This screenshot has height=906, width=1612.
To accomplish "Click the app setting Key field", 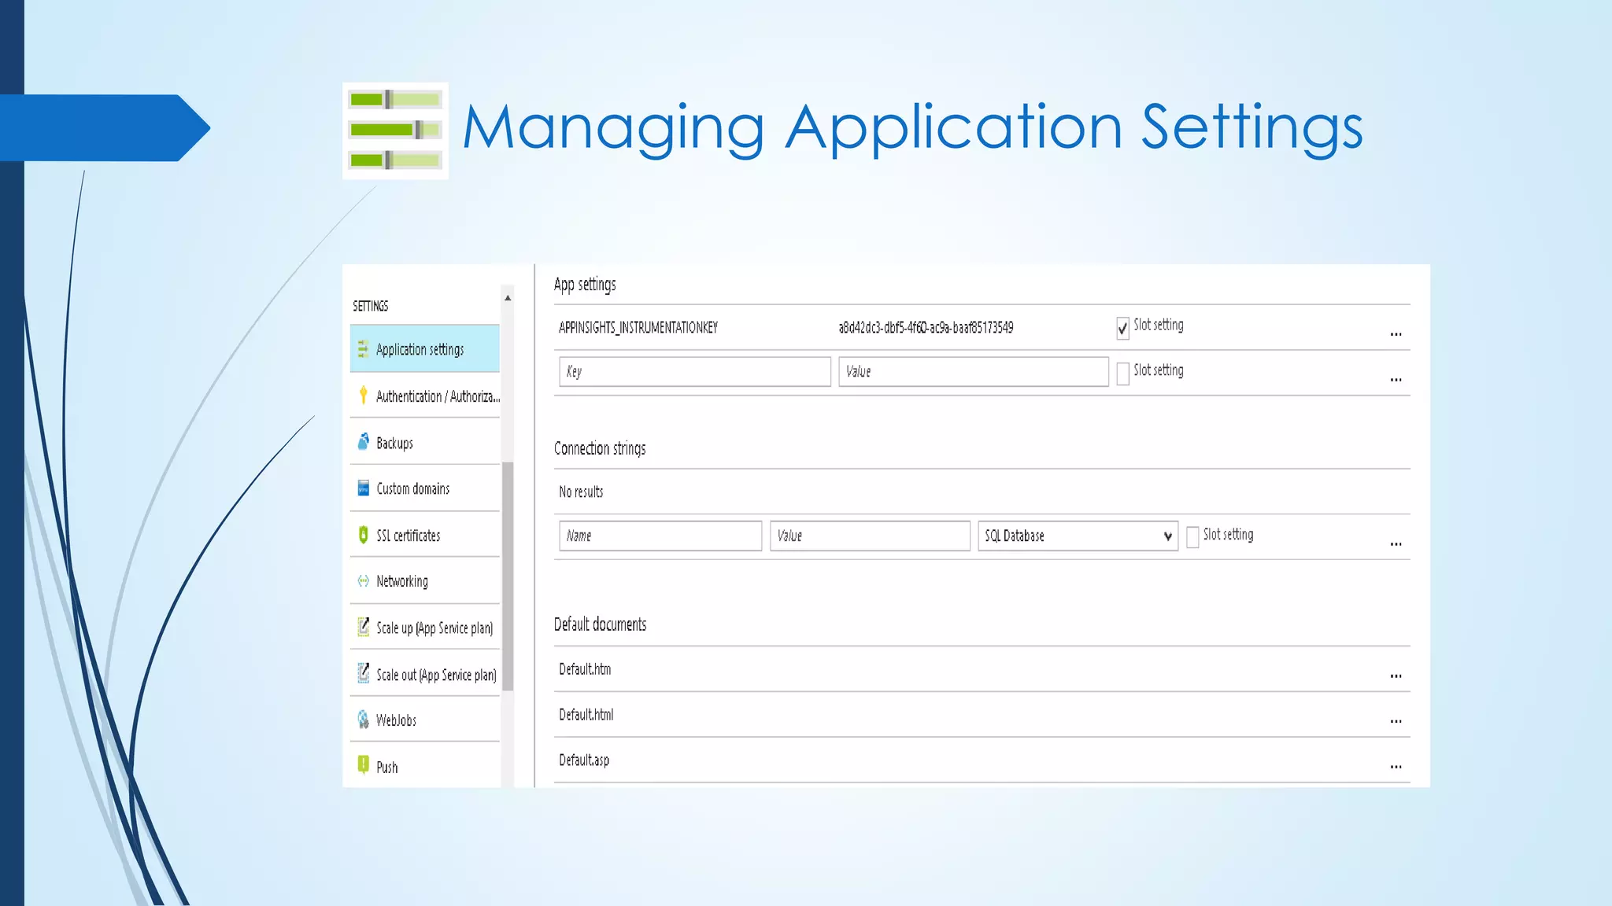I will (x=695, y=371).
